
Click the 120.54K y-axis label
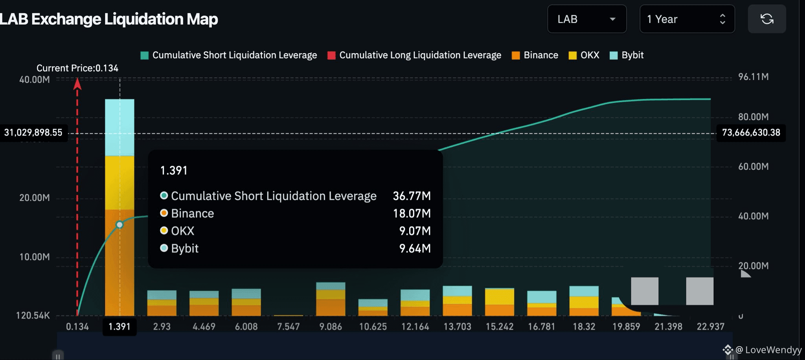coord(33,316)
